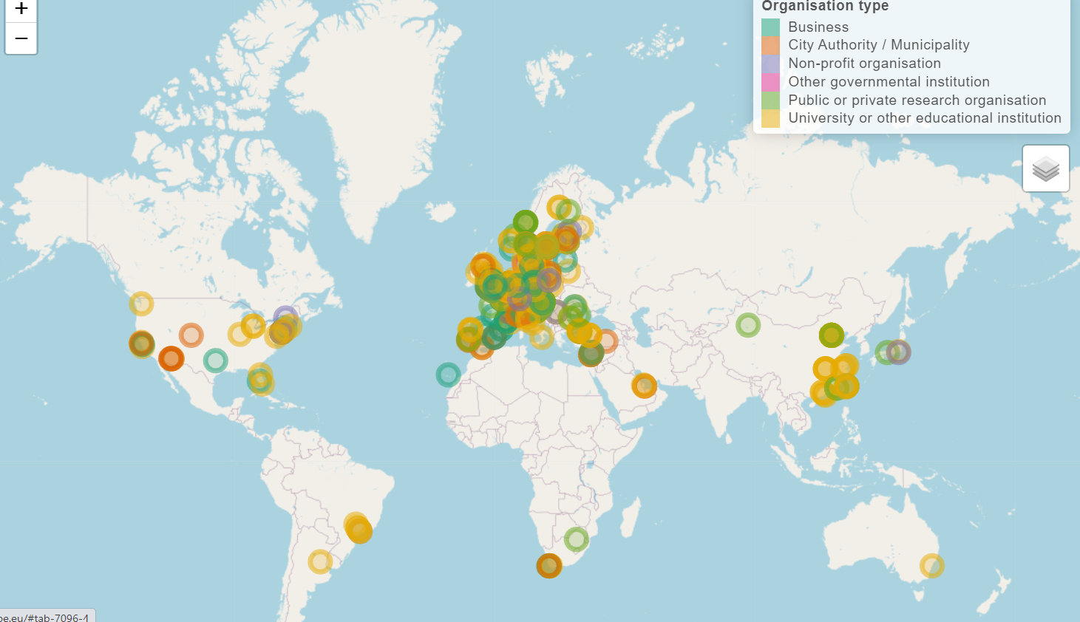Select the 'Business' legend label
The width and height of the screenshot is (1080, 622).
[818, 27]
